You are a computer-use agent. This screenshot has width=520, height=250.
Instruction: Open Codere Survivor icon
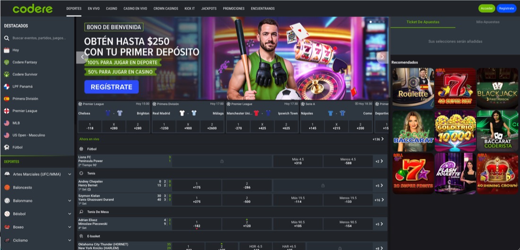click(x=6, y=75)
